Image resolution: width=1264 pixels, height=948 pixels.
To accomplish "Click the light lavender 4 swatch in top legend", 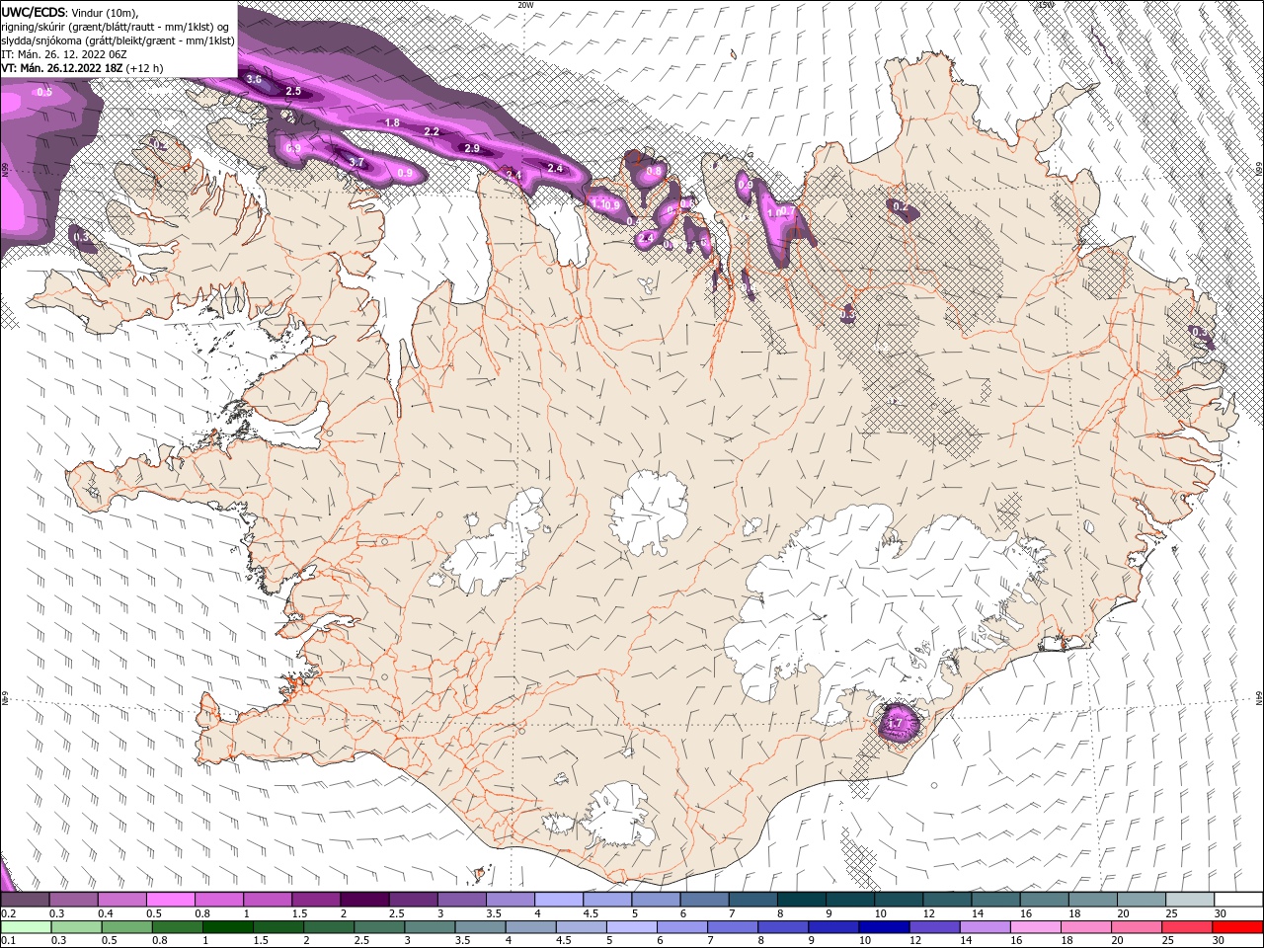I will pos(558,900).
